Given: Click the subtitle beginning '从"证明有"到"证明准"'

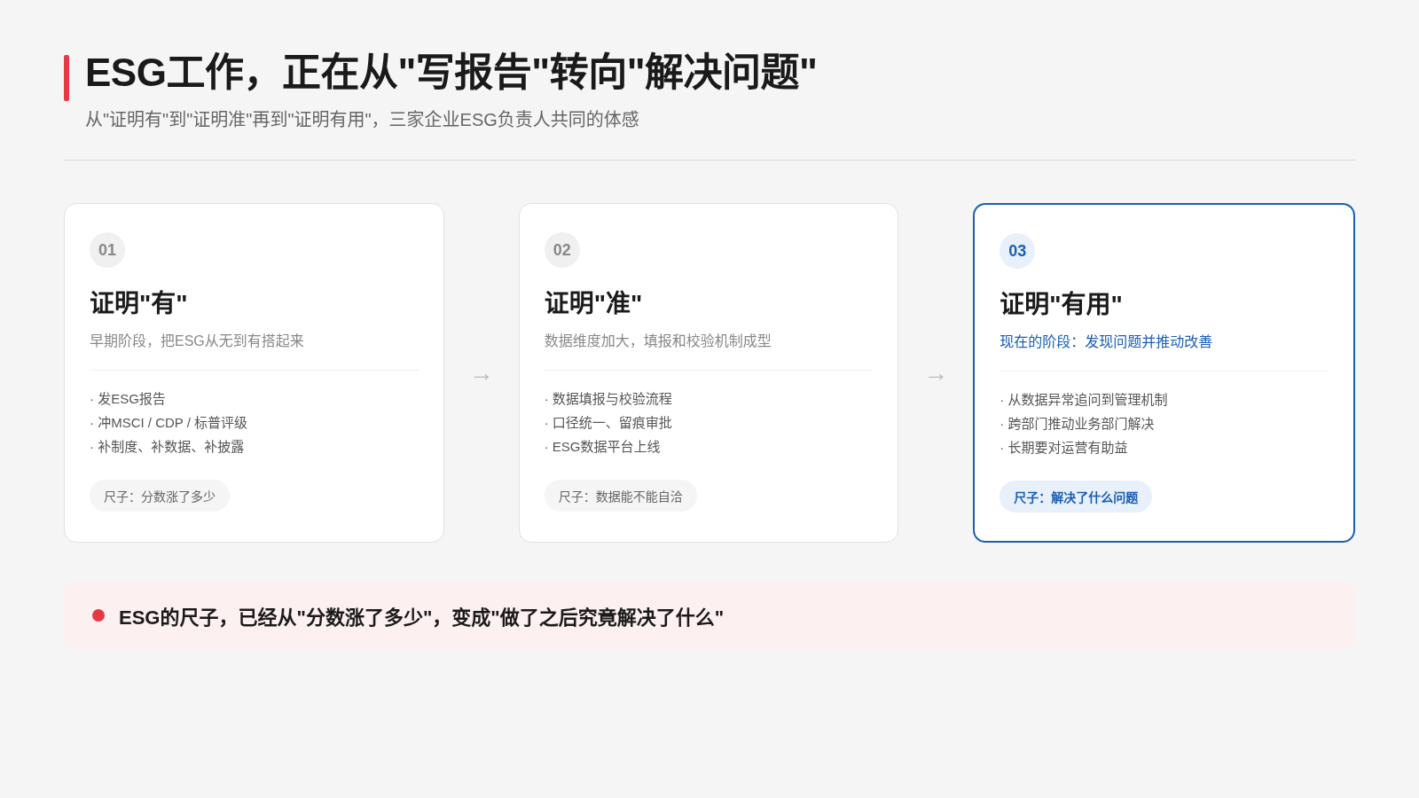Looking at the screenshot, I should coord(362,119).
